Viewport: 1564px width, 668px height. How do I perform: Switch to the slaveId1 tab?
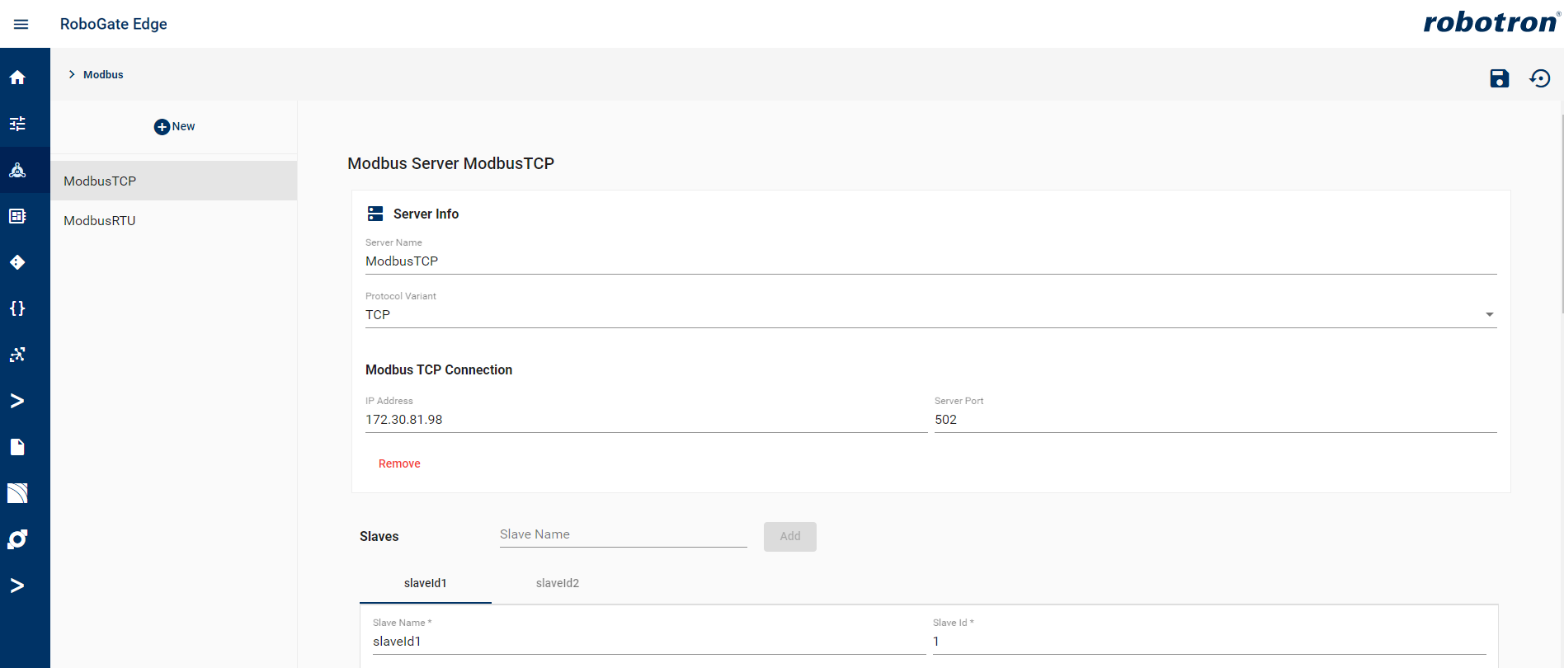coord(426,583)
